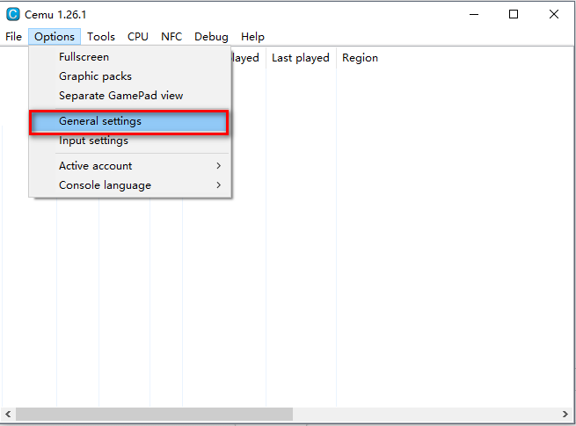Click the horizontal scrollbar thumb
The image size is (576, 426).
[154, 415]
